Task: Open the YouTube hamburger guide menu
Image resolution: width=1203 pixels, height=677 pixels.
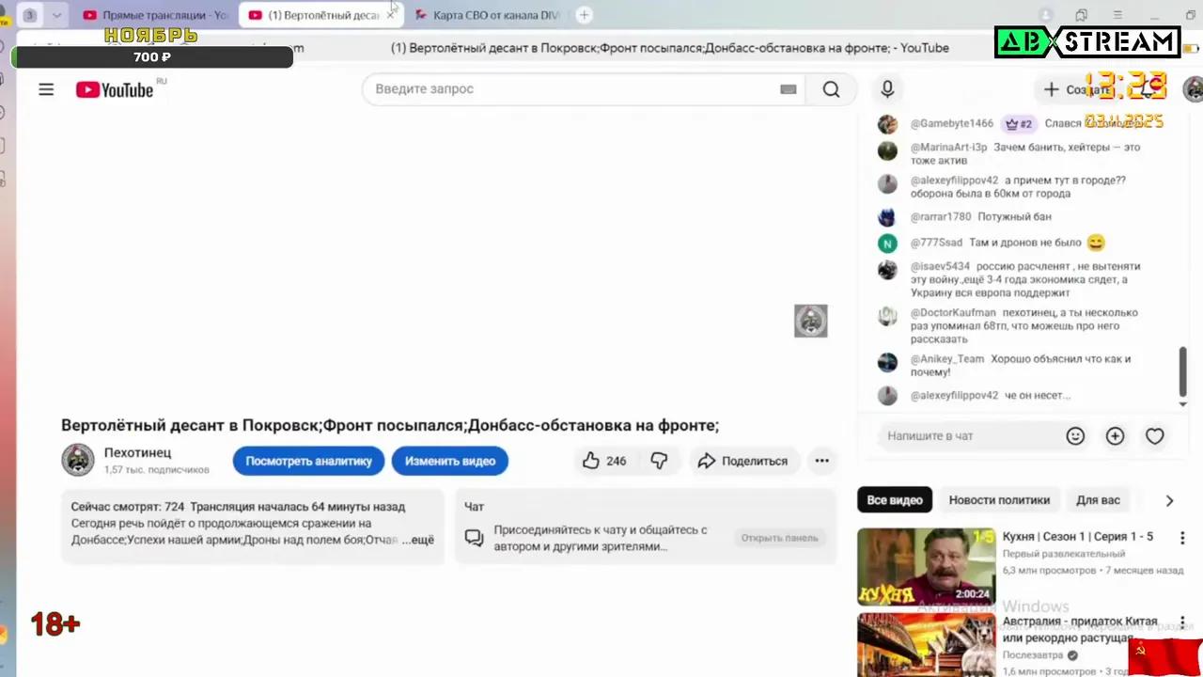Action: (x=46, y=89)
